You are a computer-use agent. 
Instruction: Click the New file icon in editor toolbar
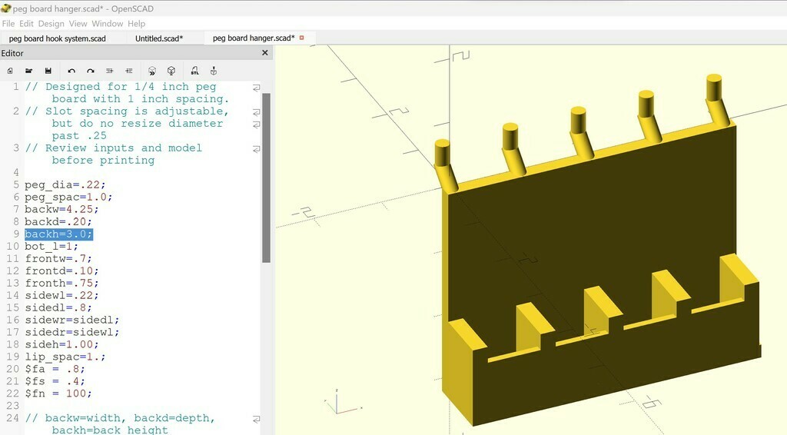click(10, 71)
